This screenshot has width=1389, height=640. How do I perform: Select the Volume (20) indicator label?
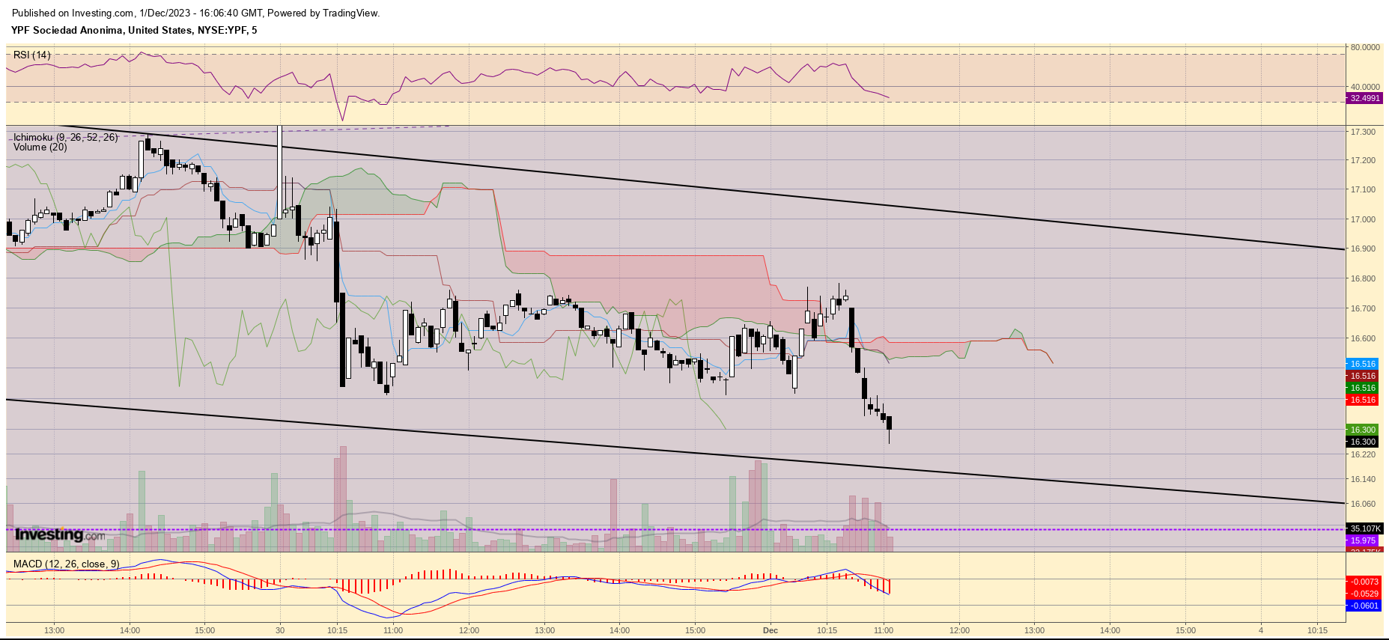[40, 147]
